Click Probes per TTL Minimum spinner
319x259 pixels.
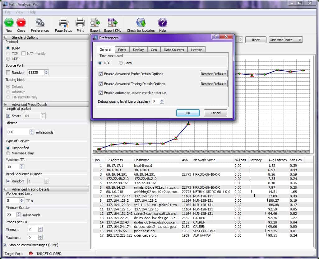pyautogui.click(x=40, y=229)
